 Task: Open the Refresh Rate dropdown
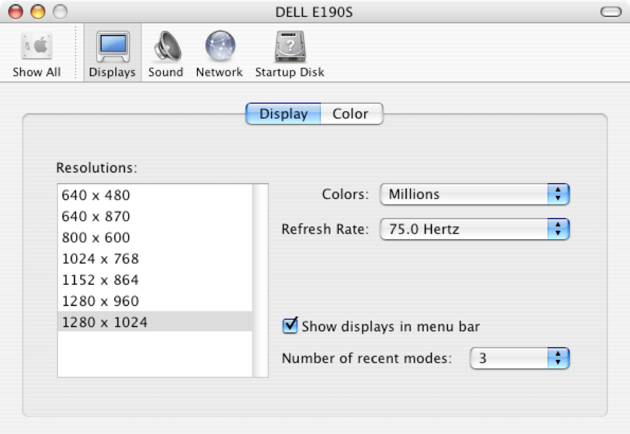(x=475, y=229)
